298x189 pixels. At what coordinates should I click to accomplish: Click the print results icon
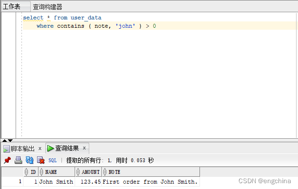[18, 160]
